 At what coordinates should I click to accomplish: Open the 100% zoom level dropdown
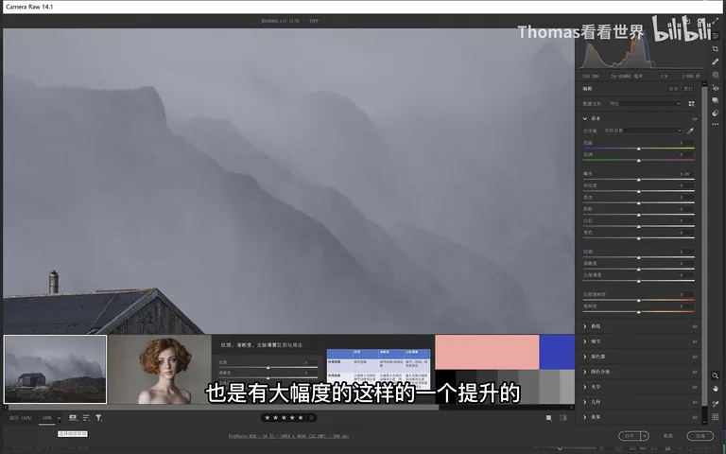[59, 418]
